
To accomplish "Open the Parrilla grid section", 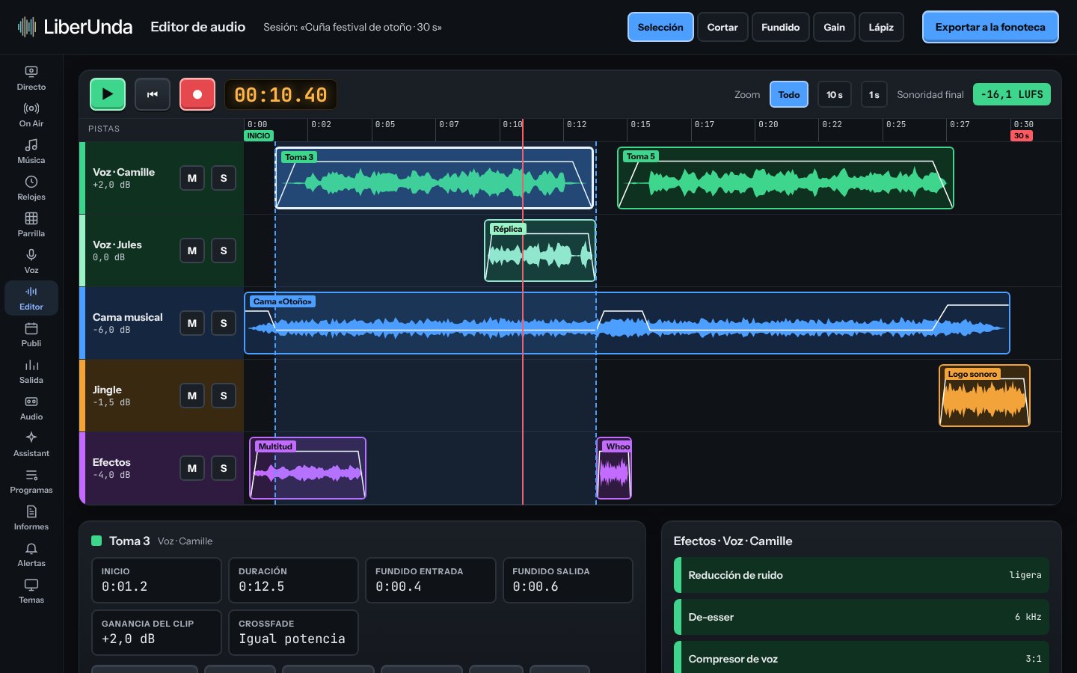I will click(31, 224).
